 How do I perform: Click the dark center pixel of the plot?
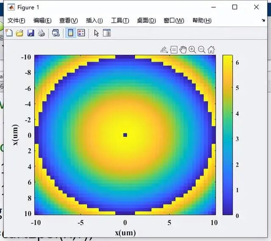point(125,135)
